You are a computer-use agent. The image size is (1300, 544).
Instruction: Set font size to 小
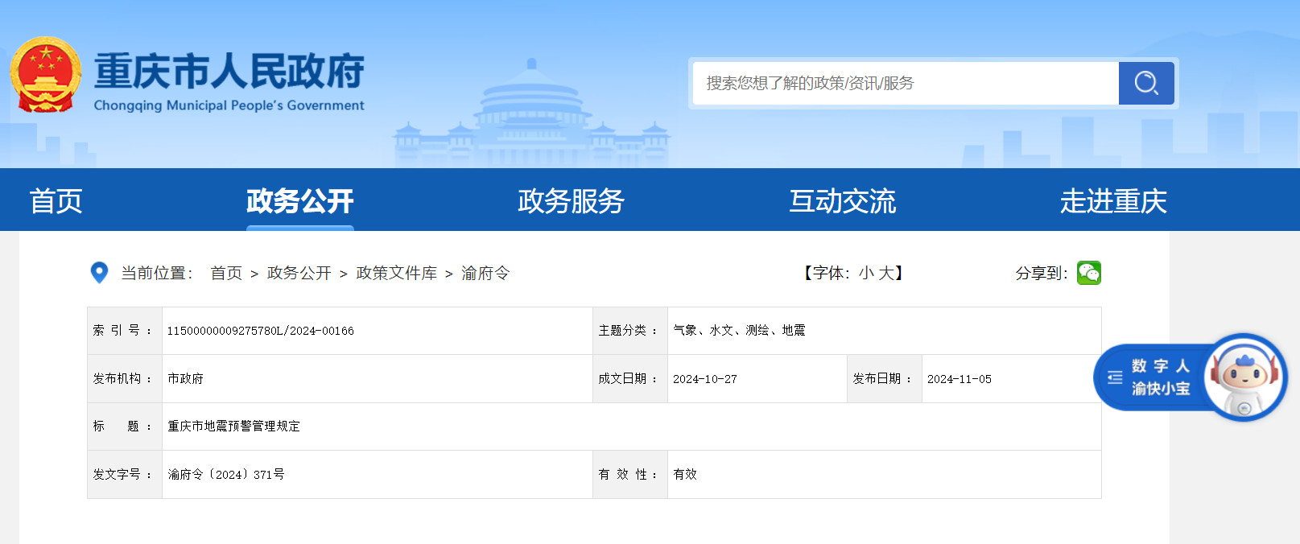(866, 274)
